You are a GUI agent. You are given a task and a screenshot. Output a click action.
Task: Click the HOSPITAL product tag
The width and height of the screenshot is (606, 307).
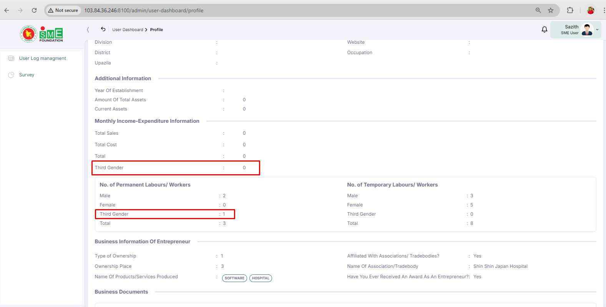click(261, 278)
